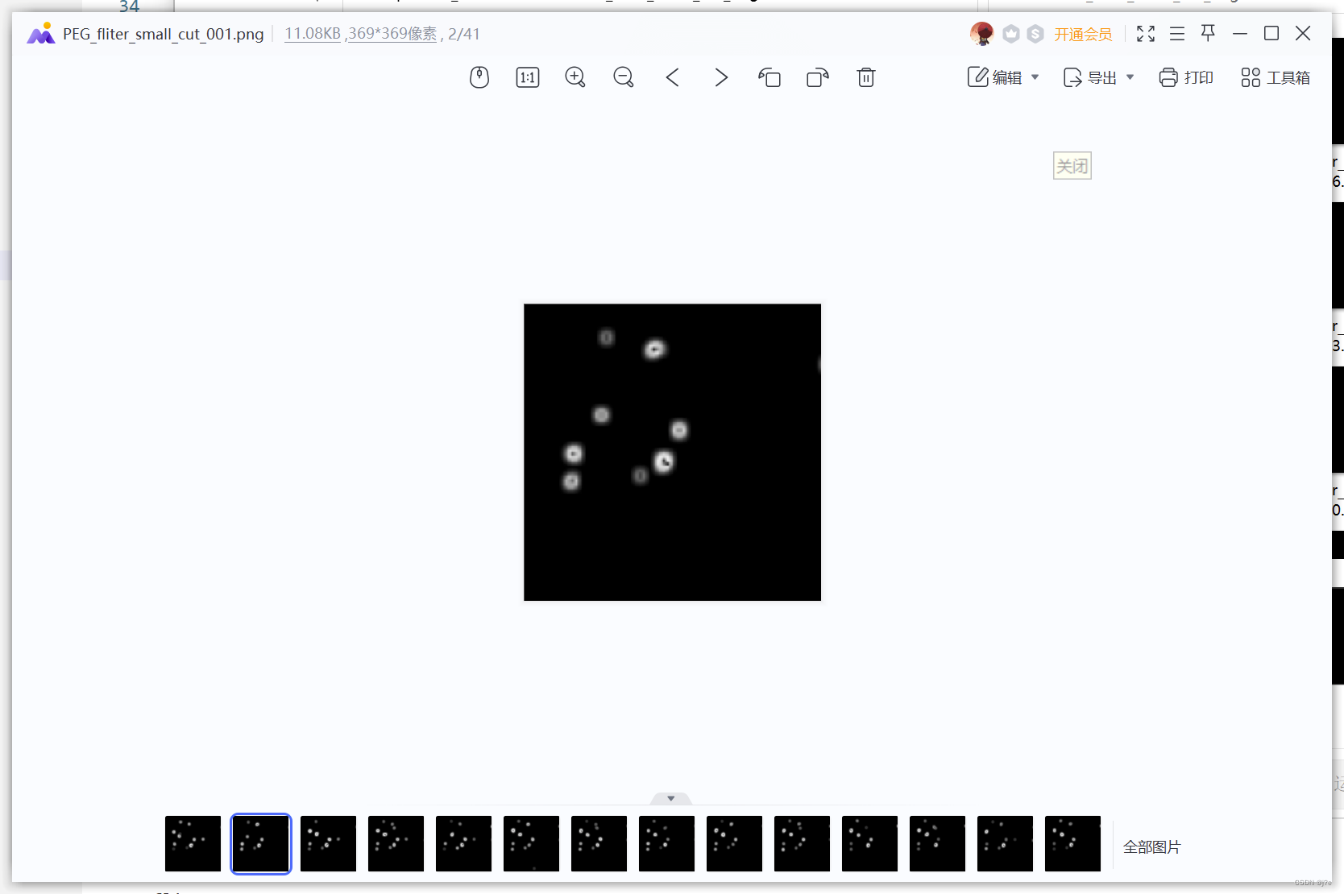Set image to 1:1 actual size
The image size is (1344, 894).
[x=528, y=77]
